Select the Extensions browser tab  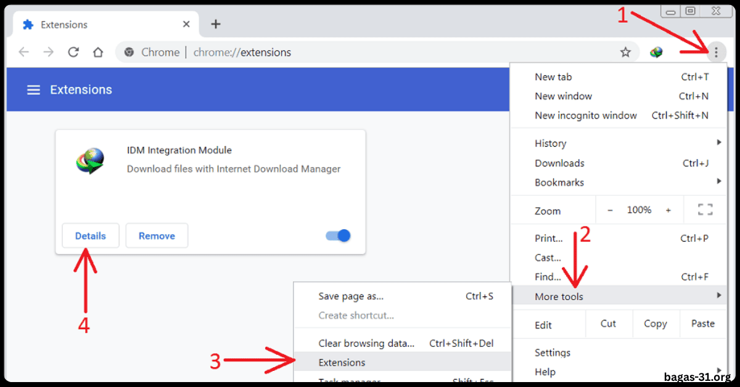click(x=105, y=25)
